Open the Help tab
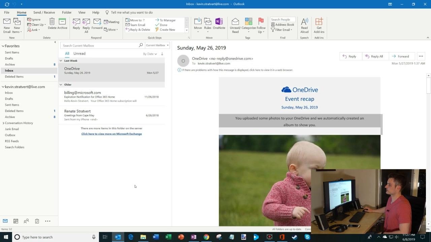 tap(96, 12)
